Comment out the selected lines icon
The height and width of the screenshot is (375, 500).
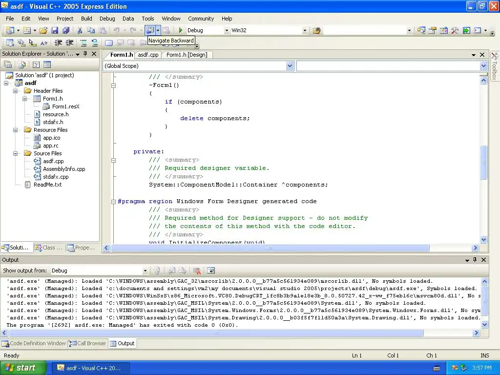coord(83,42)
